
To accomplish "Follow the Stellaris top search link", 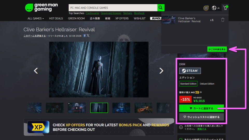I will [x=128, y=13].
